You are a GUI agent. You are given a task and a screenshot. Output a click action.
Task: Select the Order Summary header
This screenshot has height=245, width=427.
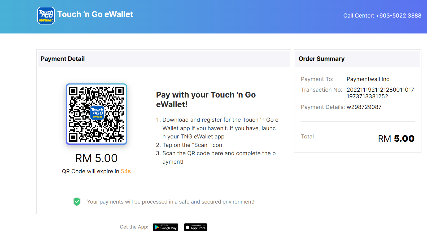[321, 59]
